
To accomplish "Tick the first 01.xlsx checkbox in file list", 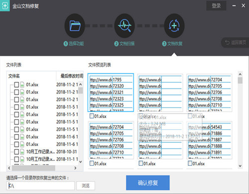I will 16,85.
